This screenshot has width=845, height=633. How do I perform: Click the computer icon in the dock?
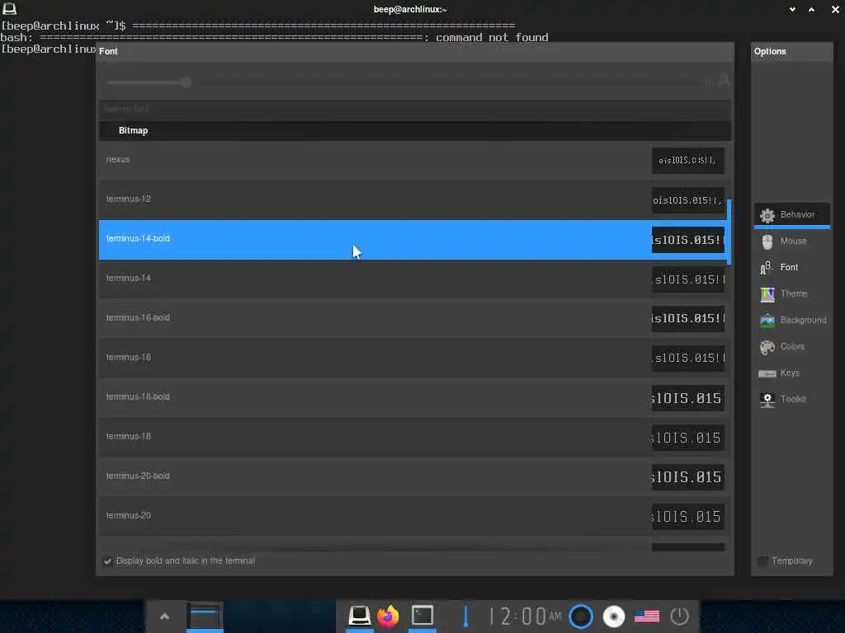[x=359, y=615]
